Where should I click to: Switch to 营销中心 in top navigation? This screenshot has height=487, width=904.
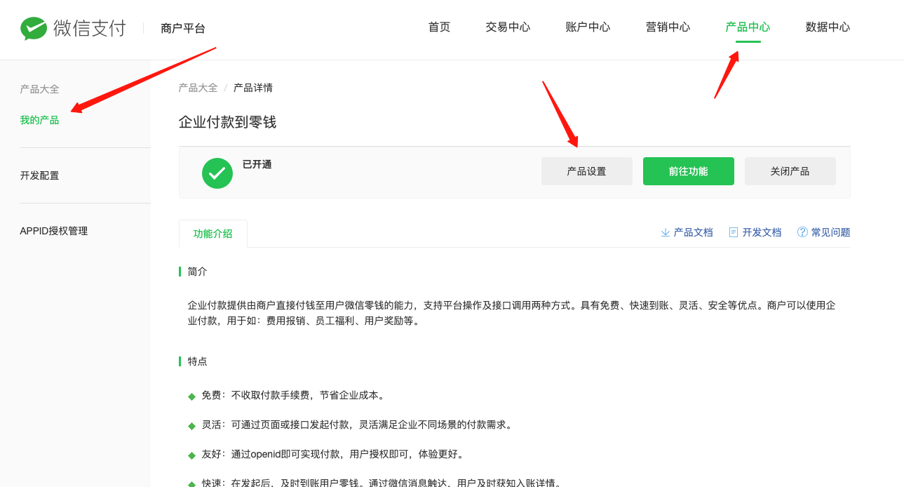pos(668,27)
